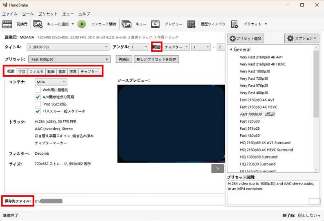The width and height of the screenshot is (324, 221).
Task: Click the 新しいプリセットを保存 button
Action: (156, 59)
